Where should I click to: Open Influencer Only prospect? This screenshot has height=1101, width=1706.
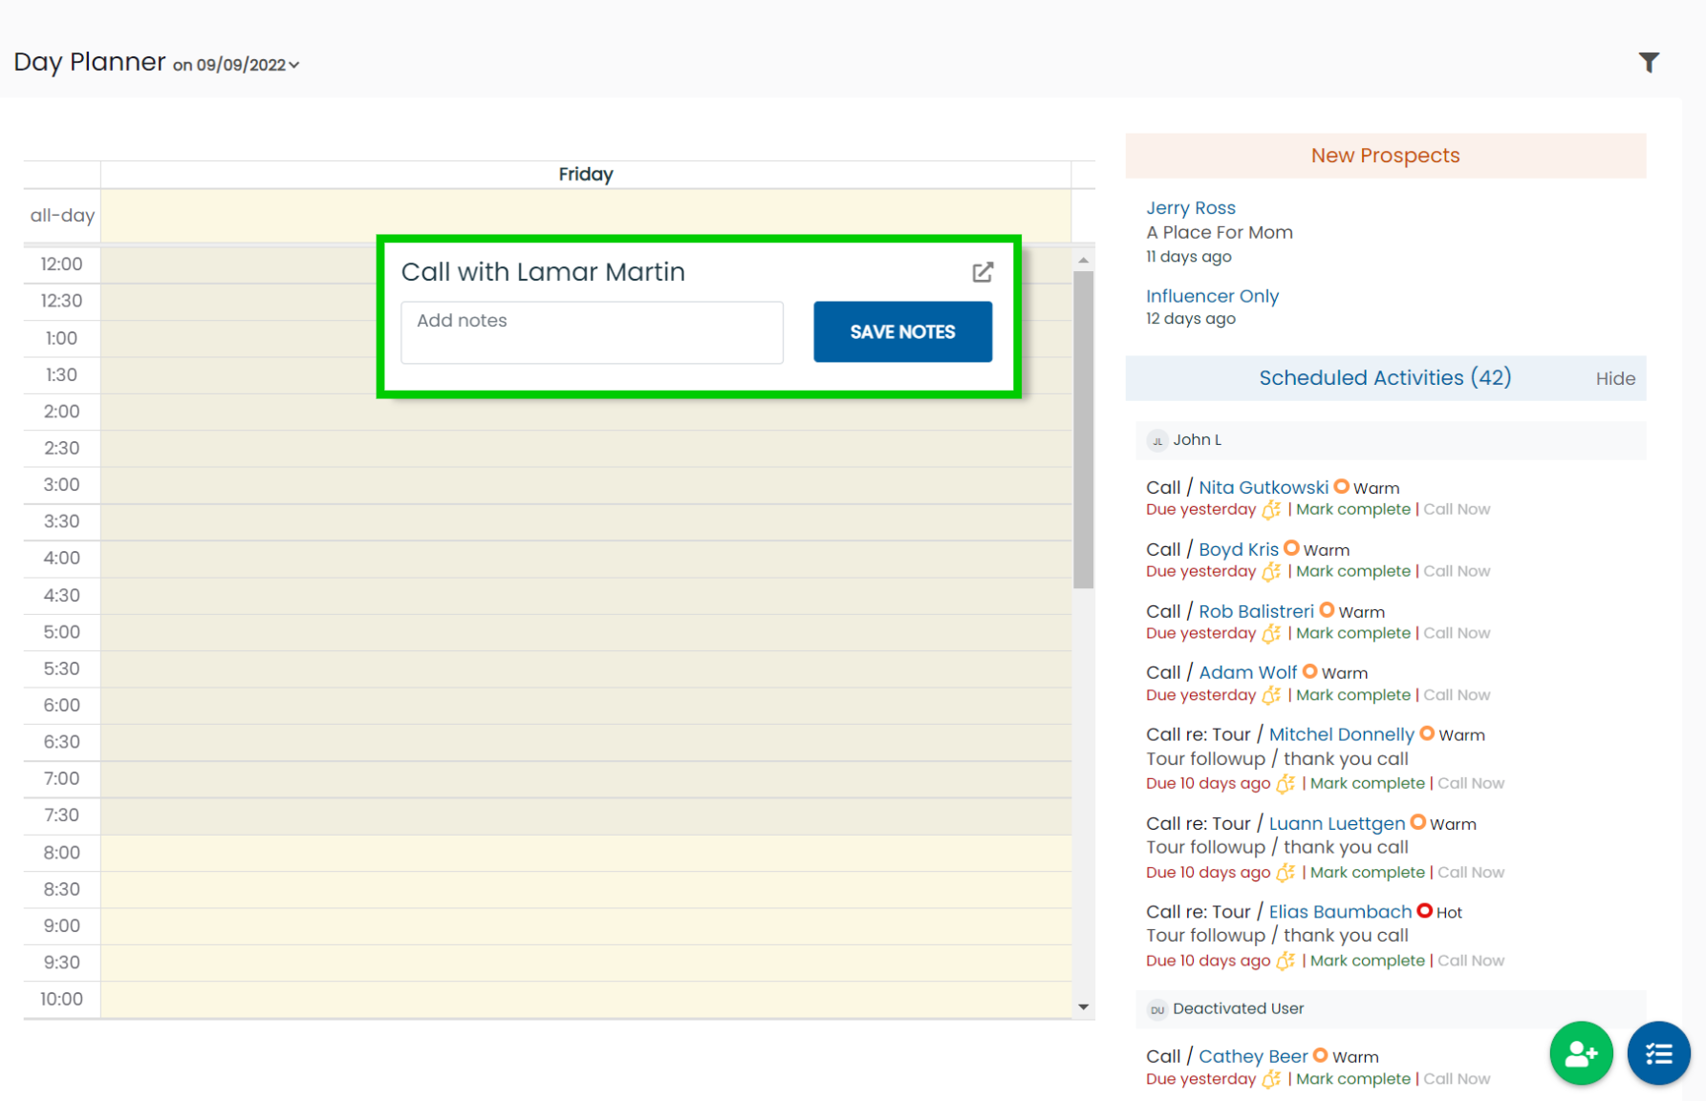tap(1212, 296)
